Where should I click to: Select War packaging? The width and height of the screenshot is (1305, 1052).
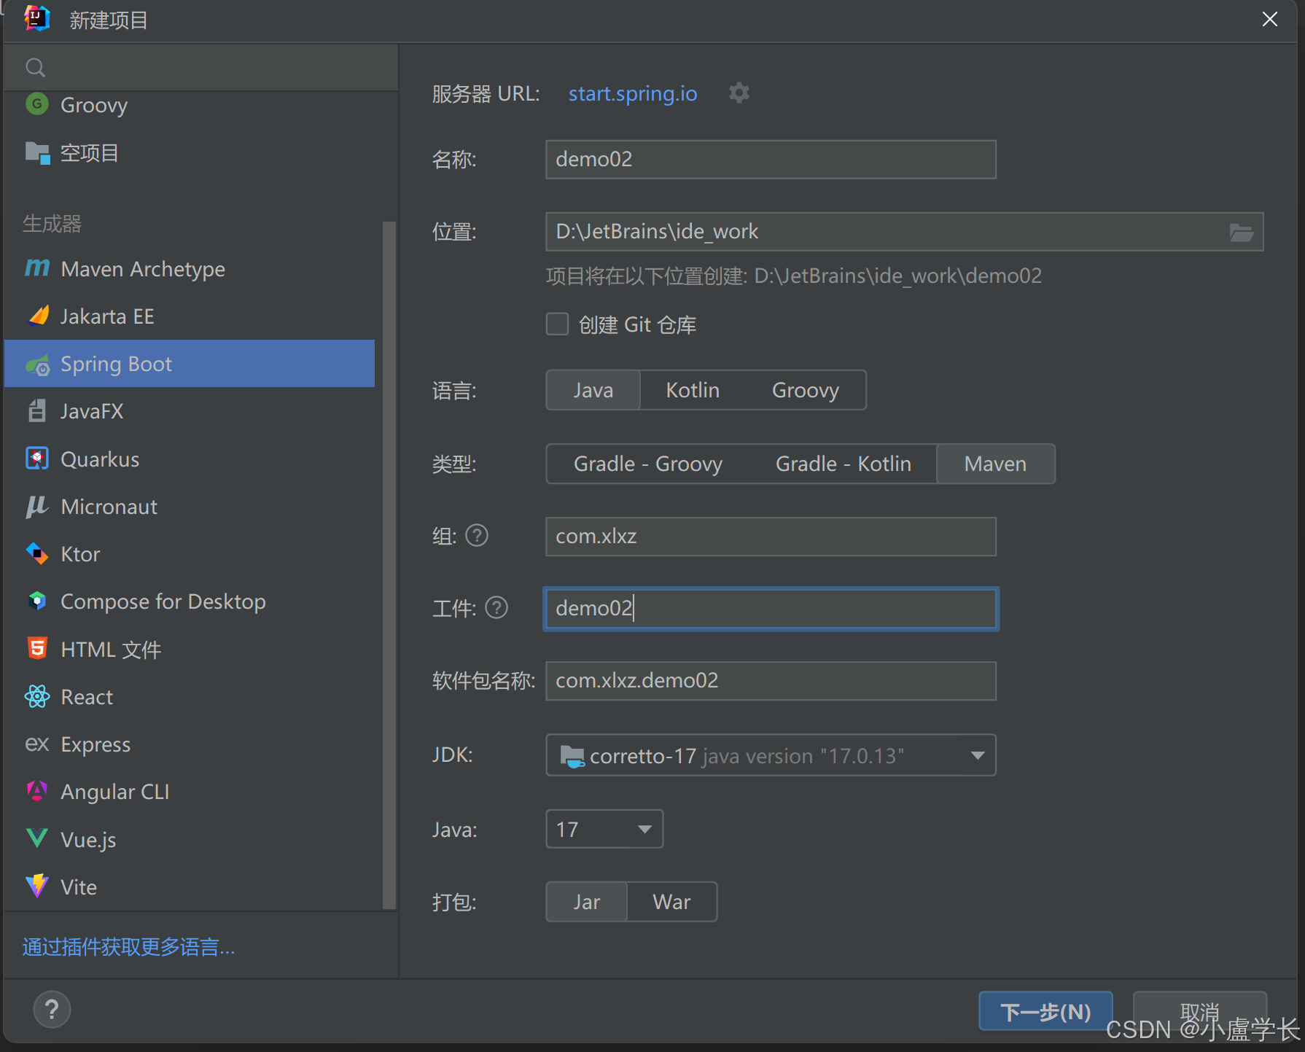point(671,902)
